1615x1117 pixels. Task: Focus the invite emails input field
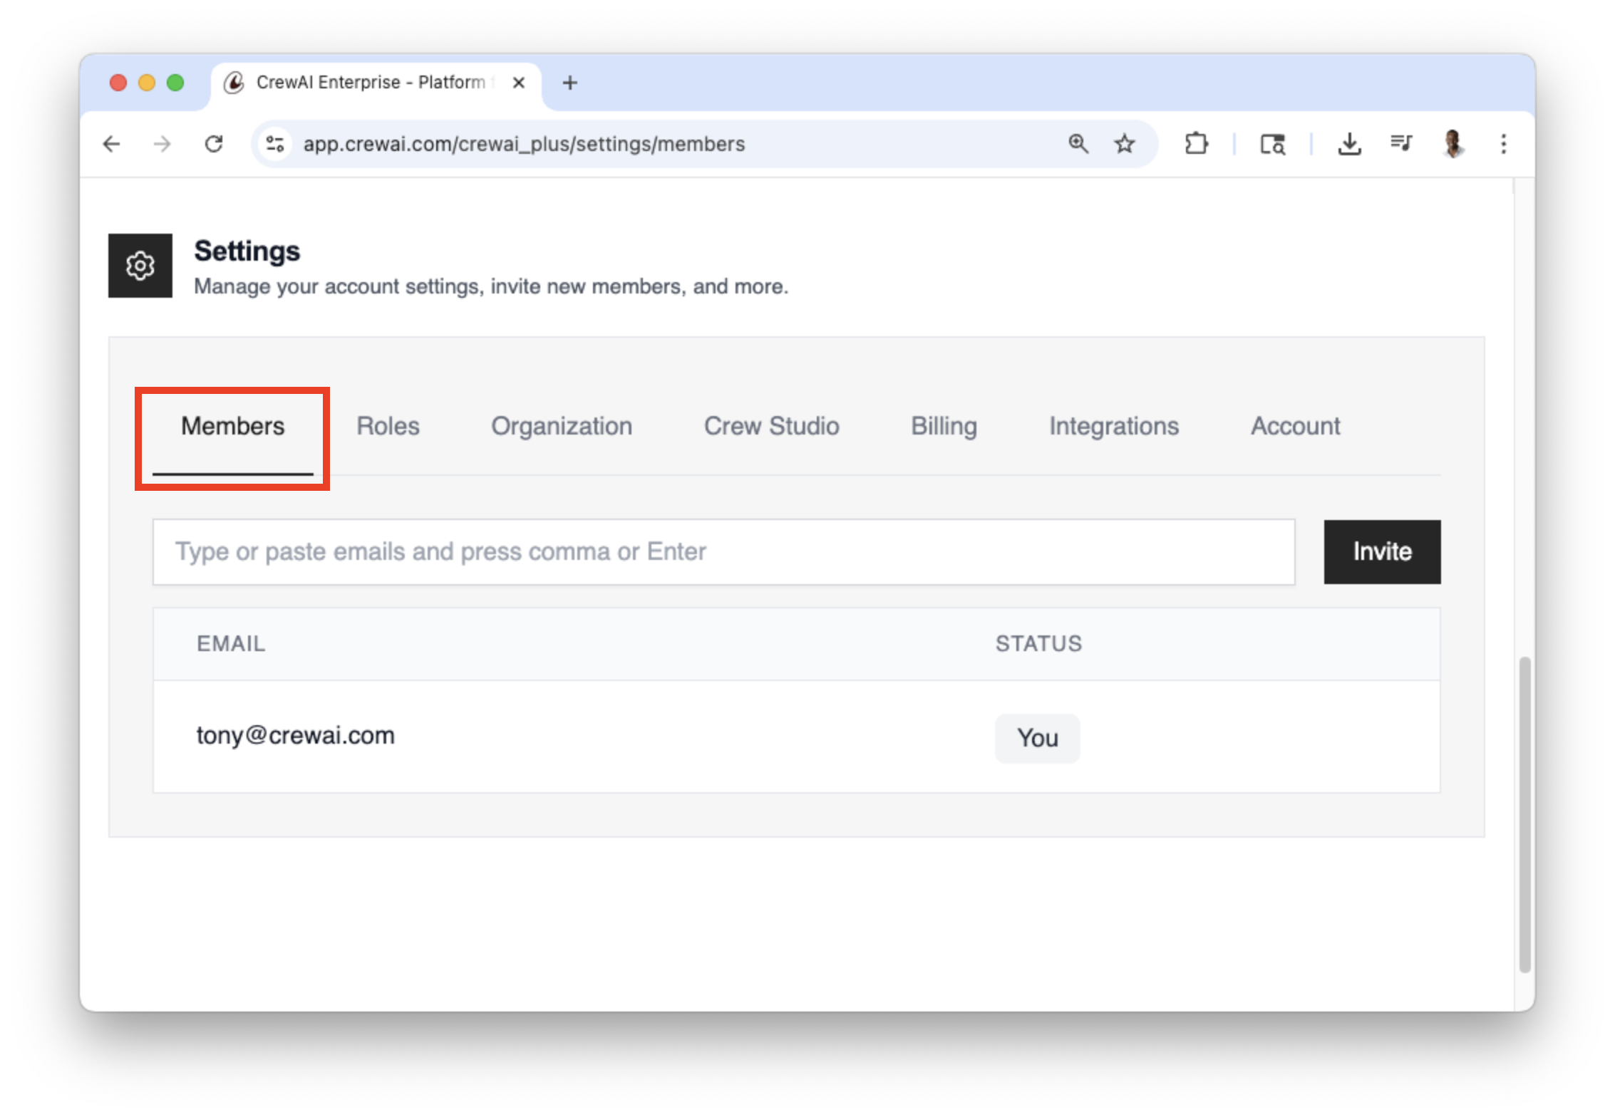point(723,552)
